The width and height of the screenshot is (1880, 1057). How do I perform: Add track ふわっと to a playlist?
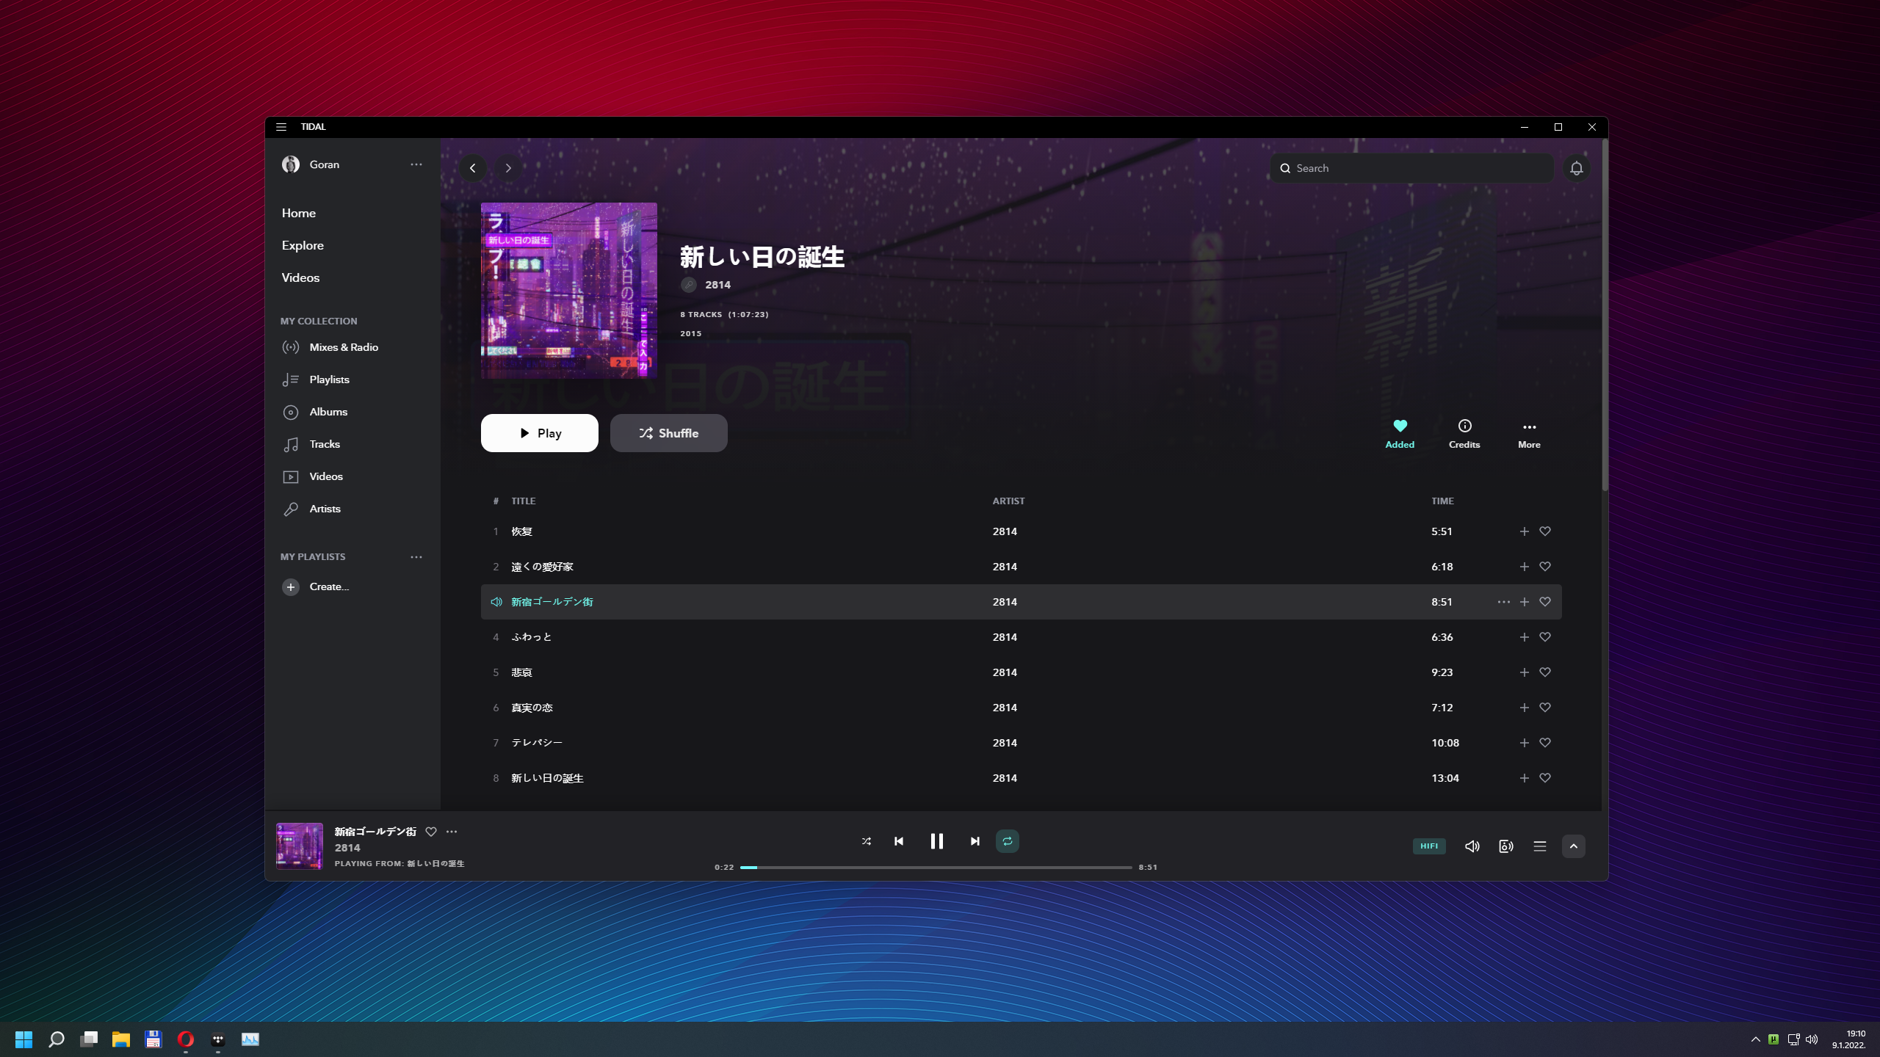click(x=1525, y=637)
